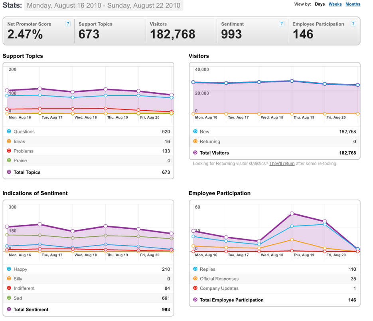
Task: Click the Praise legend green marker
Action: click(x=9, y=160)
